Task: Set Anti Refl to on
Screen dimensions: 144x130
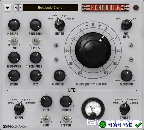Action: (x=135, y=19)
